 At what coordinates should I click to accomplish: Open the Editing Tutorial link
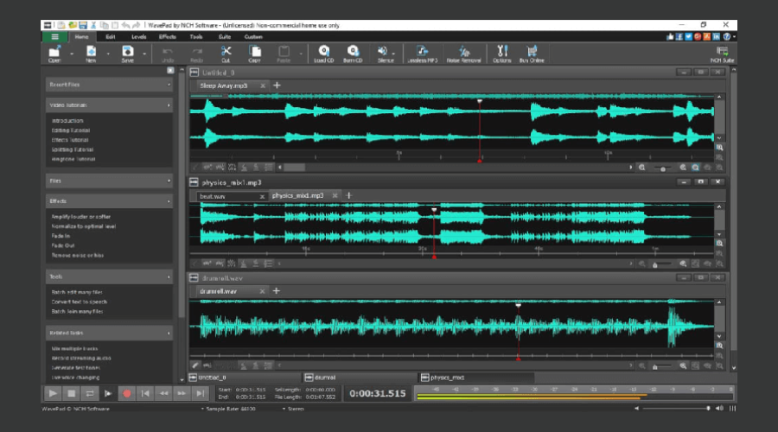(71, 130)
